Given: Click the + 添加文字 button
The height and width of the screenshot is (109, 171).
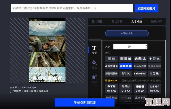Looking at the screenshot, I should (127, 33).
